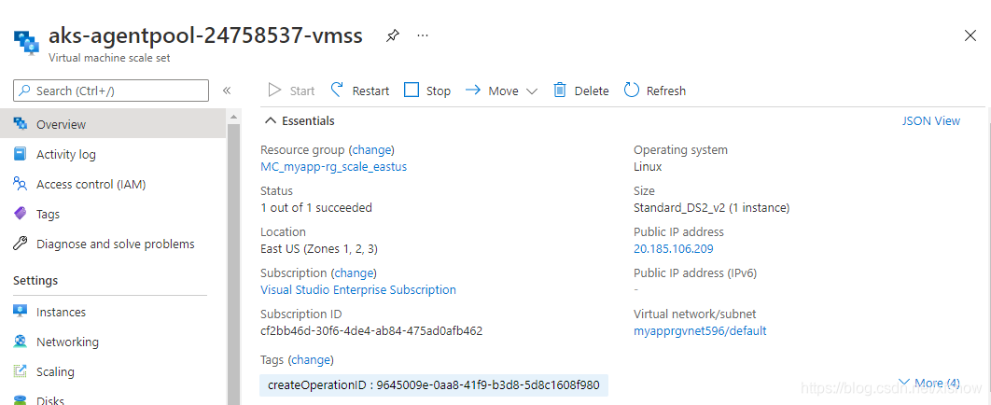Open public IP 20.185.106.209
The height and width of the screenshot is (405, 991).
click(673, 249)
